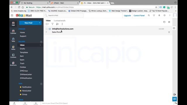Screen dimensions: 187x105
Task: Open the Bookmarks module
Action: 13,64
